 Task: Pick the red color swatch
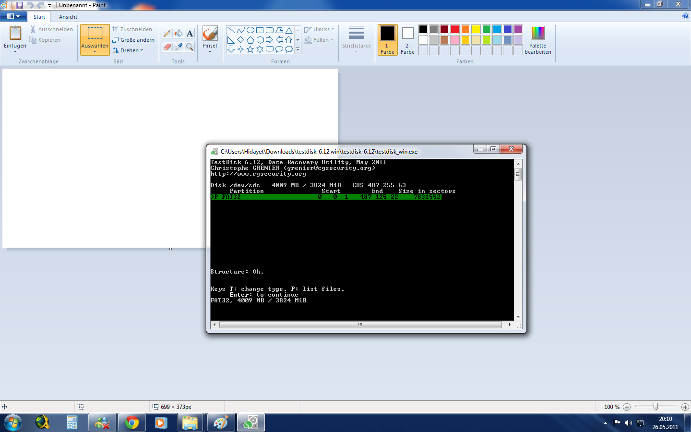[455, 29]
